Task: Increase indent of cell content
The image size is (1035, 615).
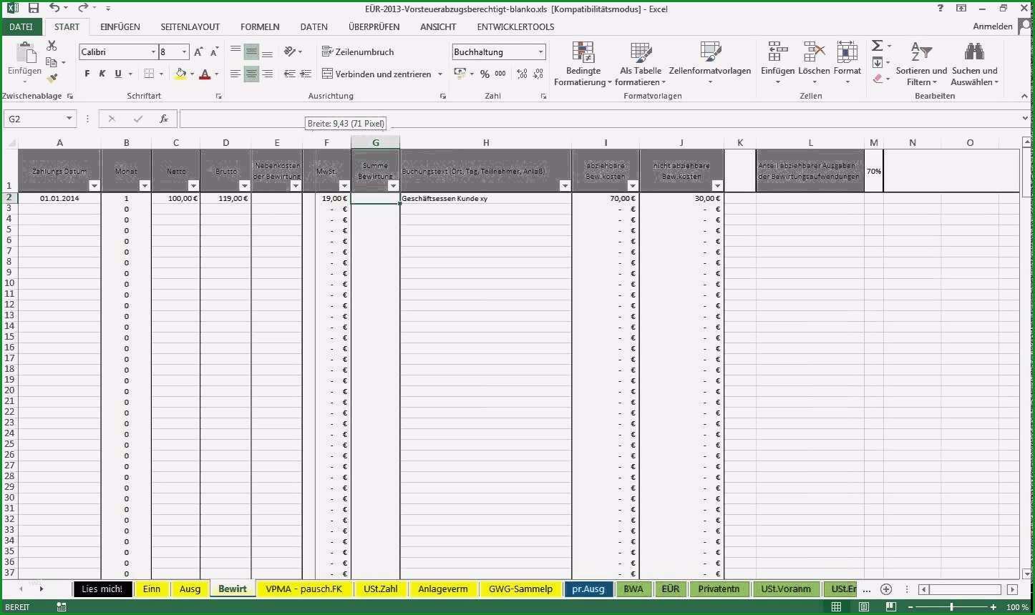Action: [306, 74]
